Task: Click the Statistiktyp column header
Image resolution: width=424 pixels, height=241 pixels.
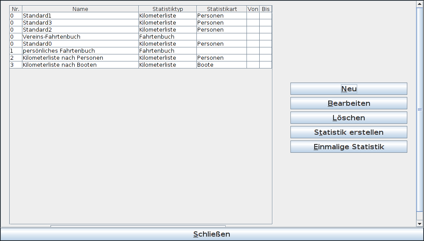Action: tap(167, 9)
